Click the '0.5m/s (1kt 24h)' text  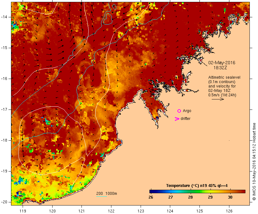pyautogui.click(x=222, y=95)
